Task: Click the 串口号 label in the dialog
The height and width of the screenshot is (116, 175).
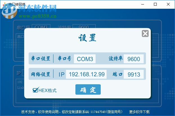Action: coord(64,59)
